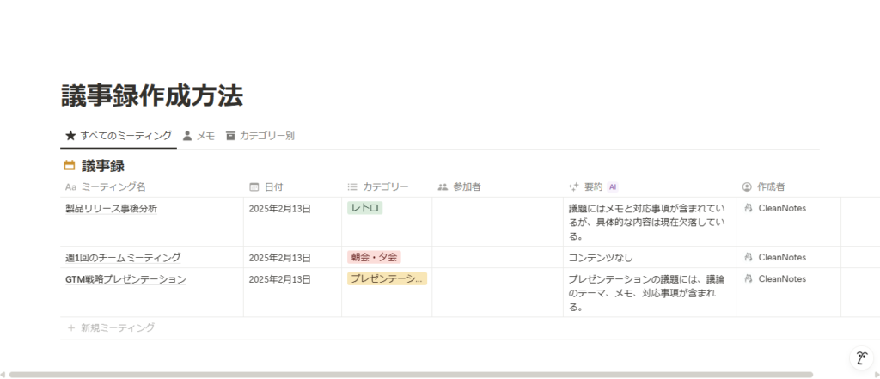The width and height of the screenshot is (880, 379).
Task: Click empty 参加者 cell for GTM戦略プレゼンテーション
Action: [498, 292]
